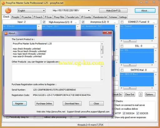Click scroll down arrow of current product box
The width and height of the screenshot is (160, 128).
[102, 57]
